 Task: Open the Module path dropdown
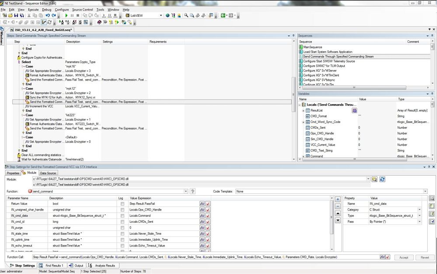click(x=368, y=179)
